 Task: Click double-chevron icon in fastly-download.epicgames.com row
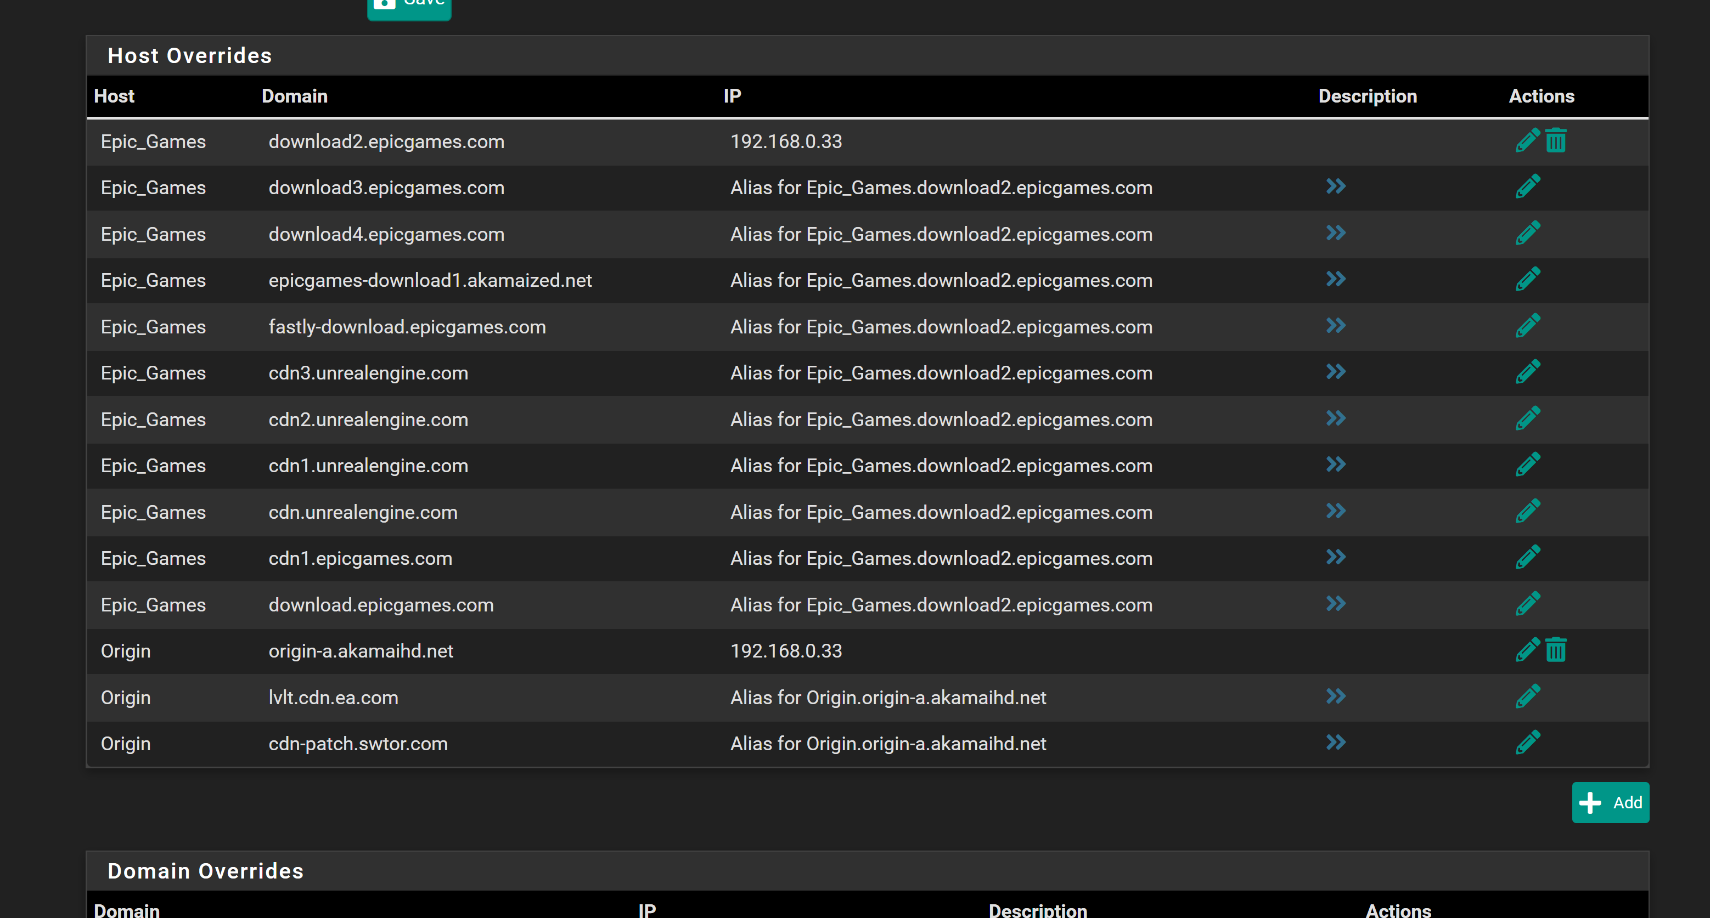[x=1336, y=326]
